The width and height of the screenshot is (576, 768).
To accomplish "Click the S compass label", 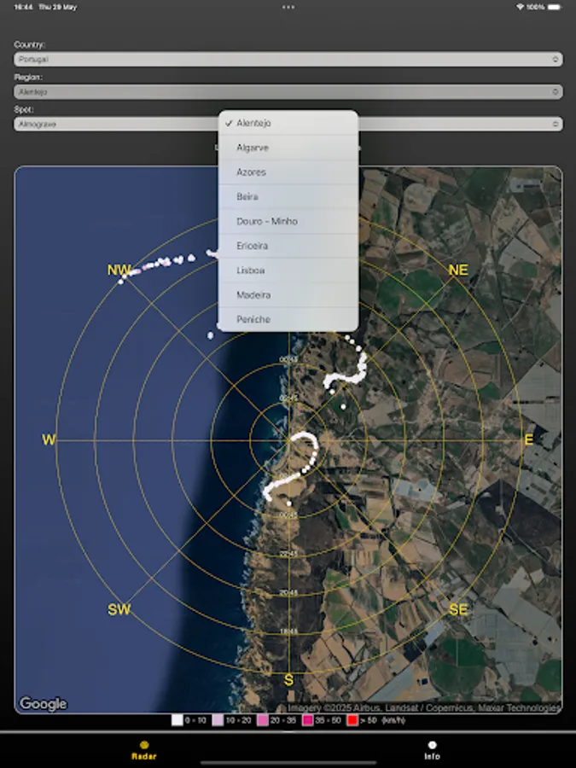I will coord(288,680).
